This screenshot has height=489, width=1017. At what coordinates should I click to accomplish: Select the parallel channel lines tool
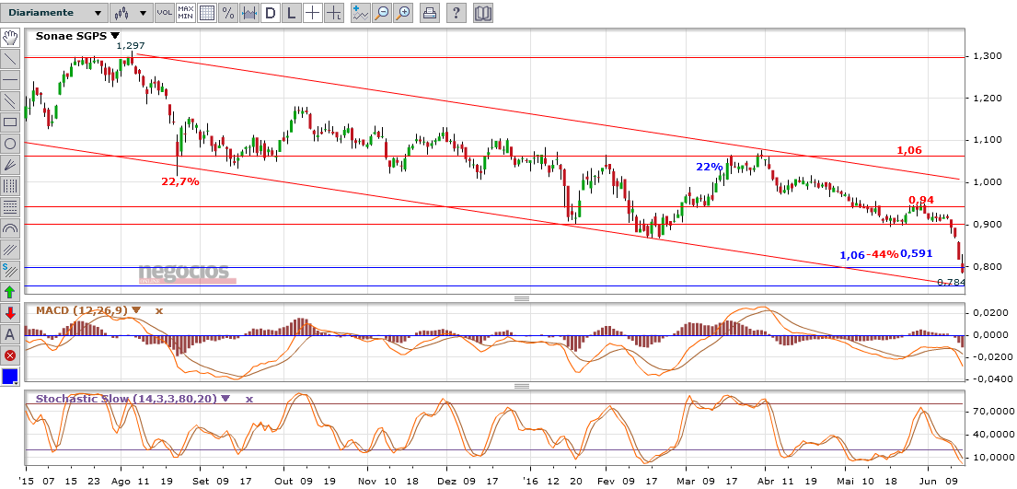click(x=10, y=100)
